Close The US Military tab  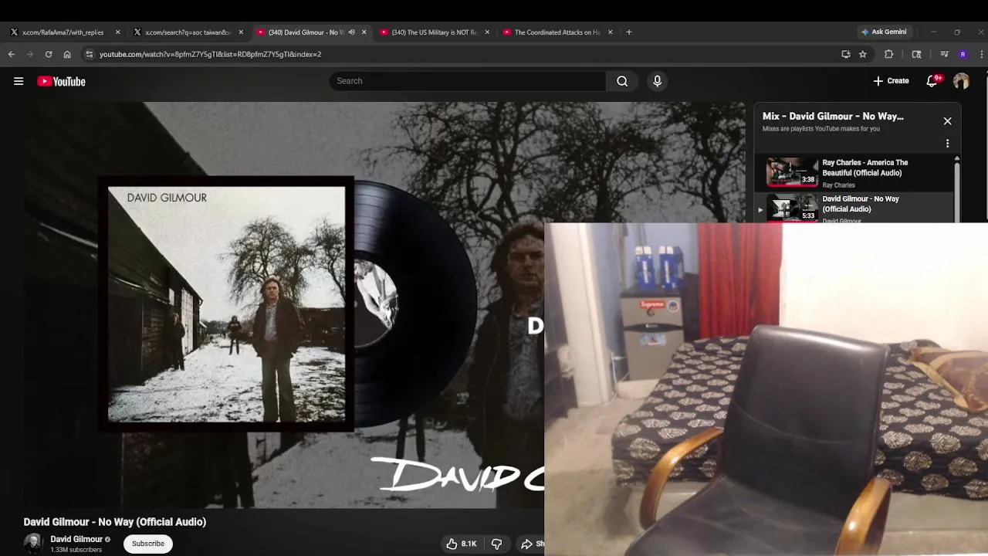[x=487, y=32]
